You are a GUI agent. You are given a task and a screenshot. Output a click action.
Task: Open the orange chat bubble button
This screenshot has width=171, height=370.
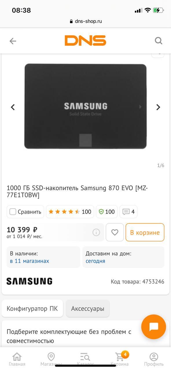(x=154, y=327)
